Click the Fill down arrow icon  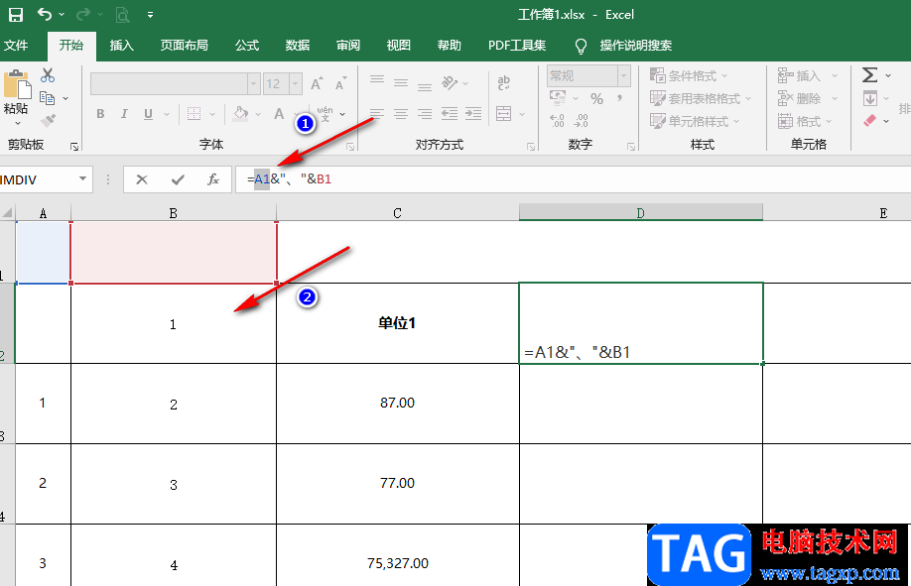[x=869, y=98]
